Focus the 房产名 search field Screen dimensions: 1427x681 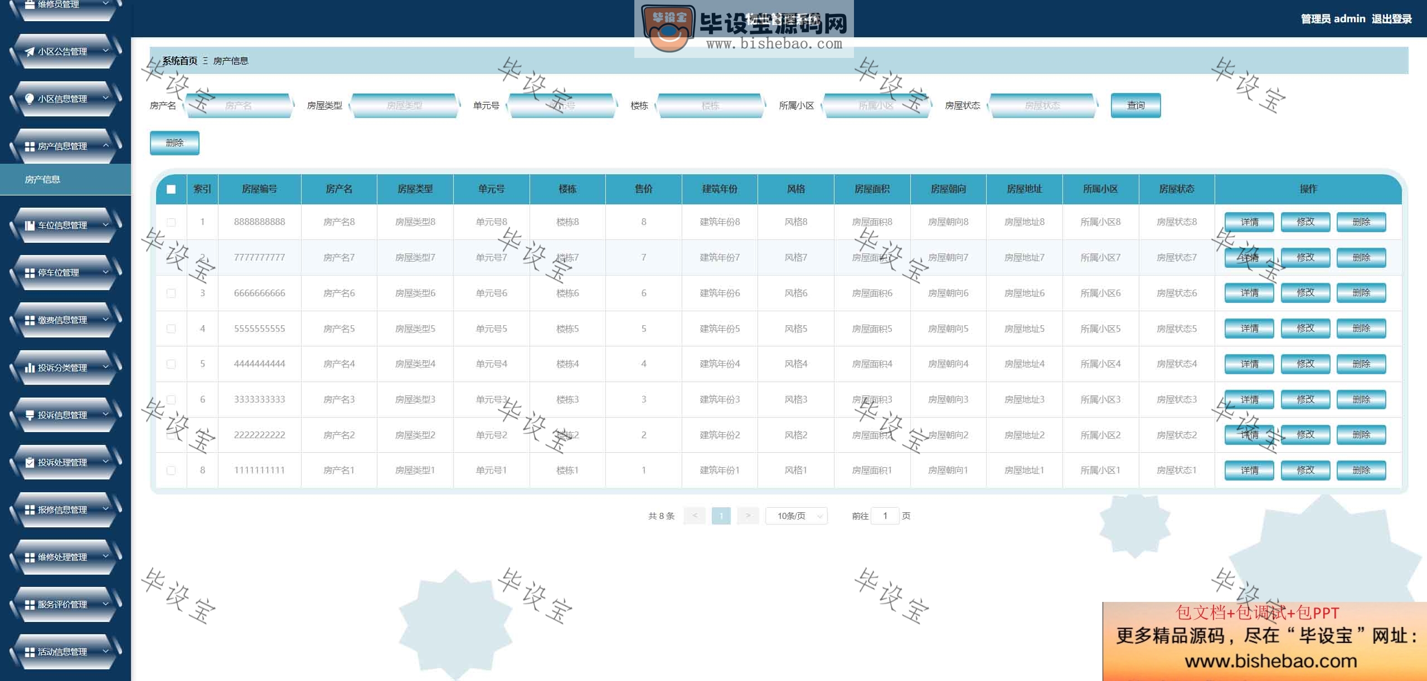coord(239,105)
